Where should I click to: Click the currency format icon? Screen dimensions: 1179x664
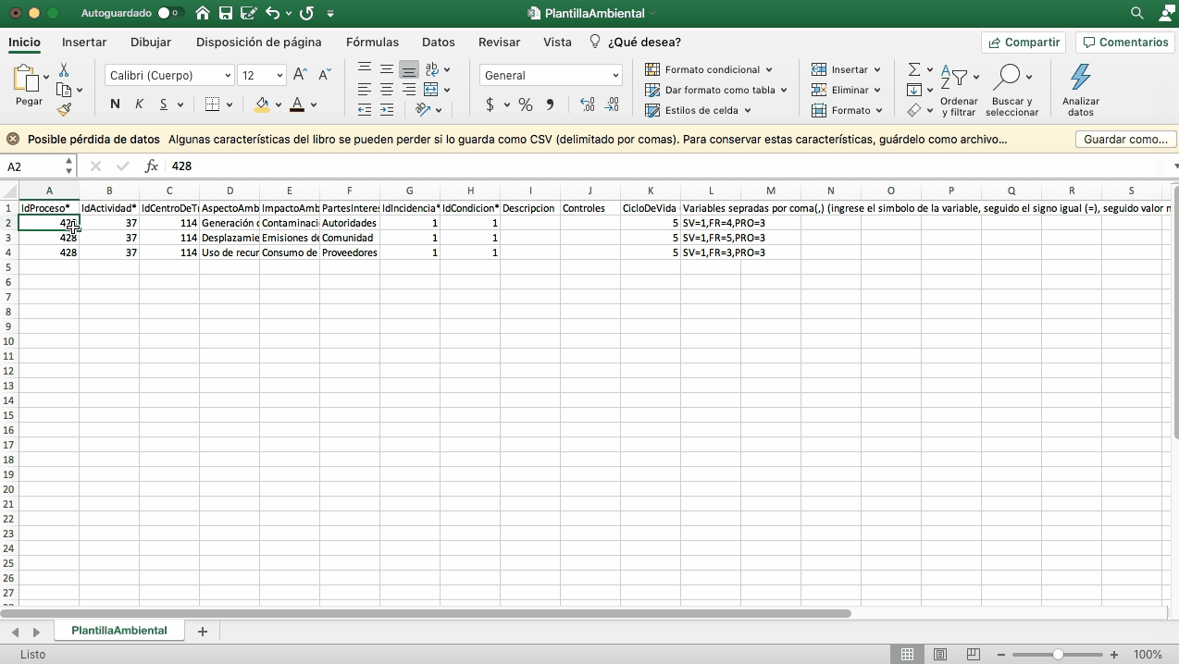click(490, 105)
